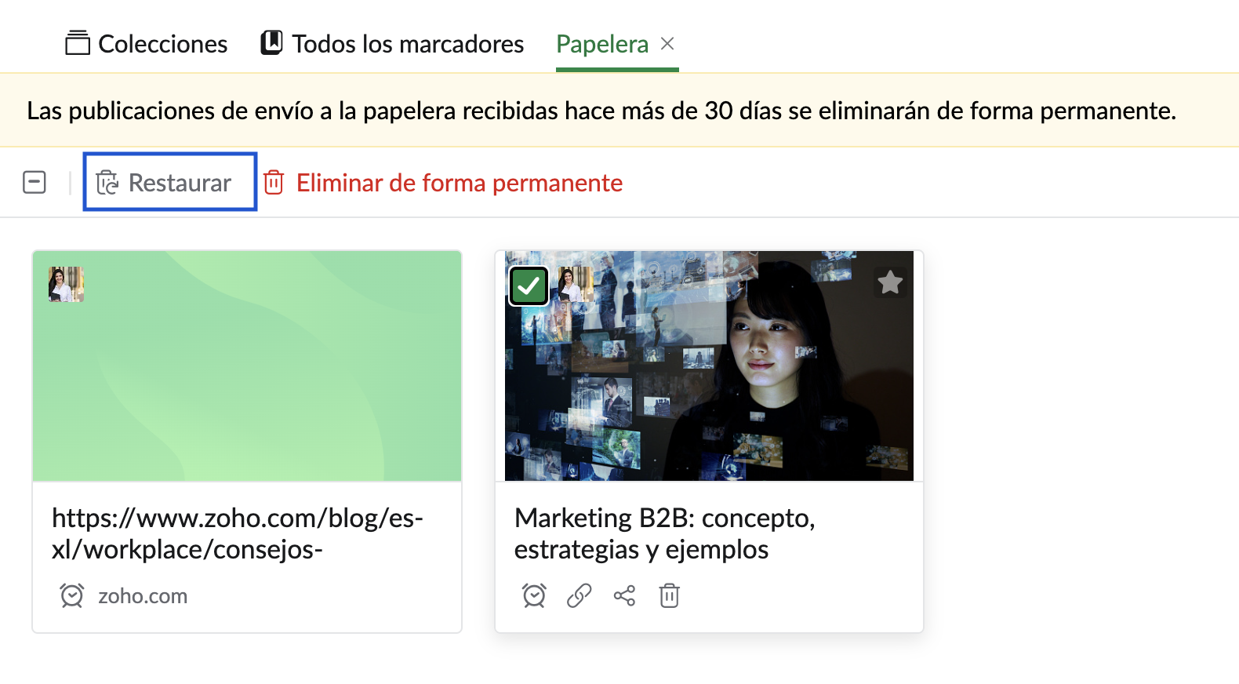Click the Restaurar button

170,182
